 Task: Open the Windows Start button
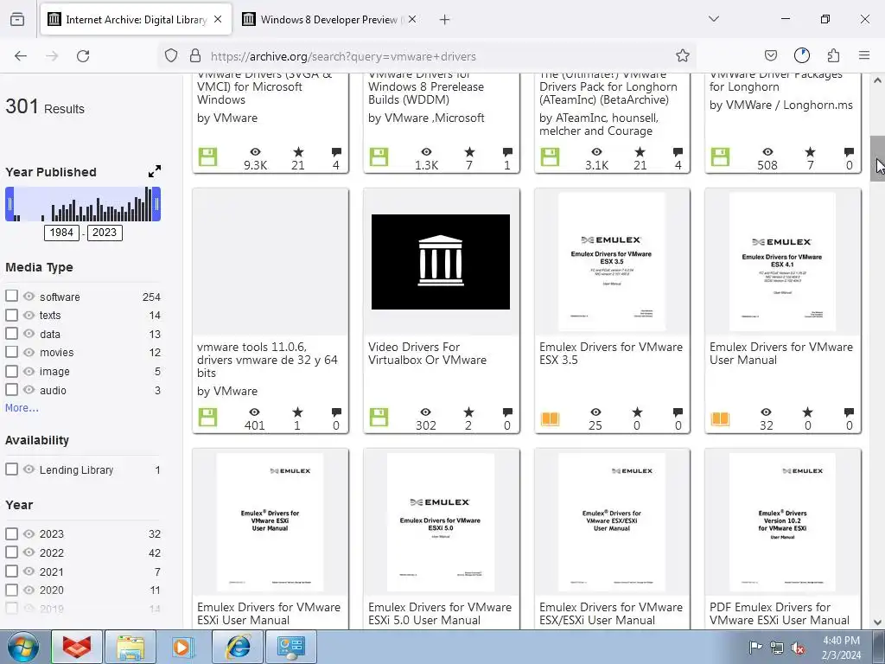pos(22,647)
